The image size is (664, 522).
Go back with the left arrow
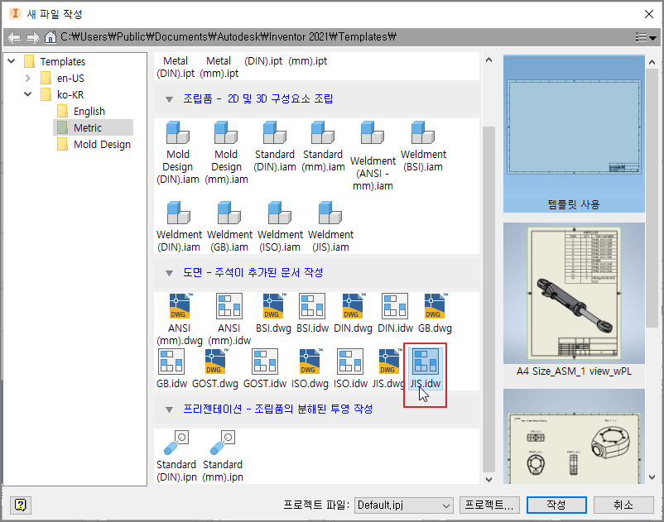[14, 38]
